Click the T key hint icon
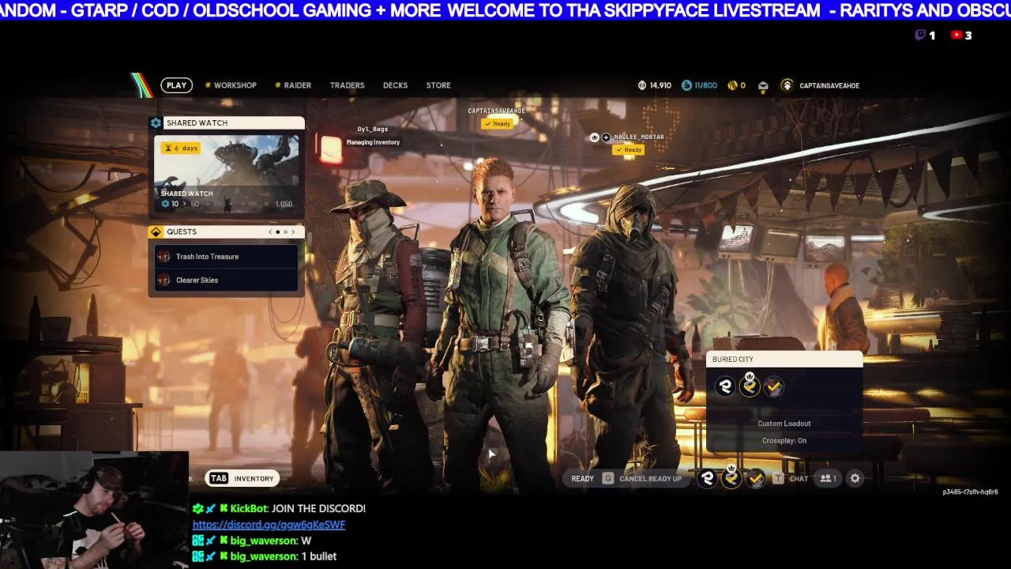Screen dimensions: 1011x569 click(x=778, y=478)
